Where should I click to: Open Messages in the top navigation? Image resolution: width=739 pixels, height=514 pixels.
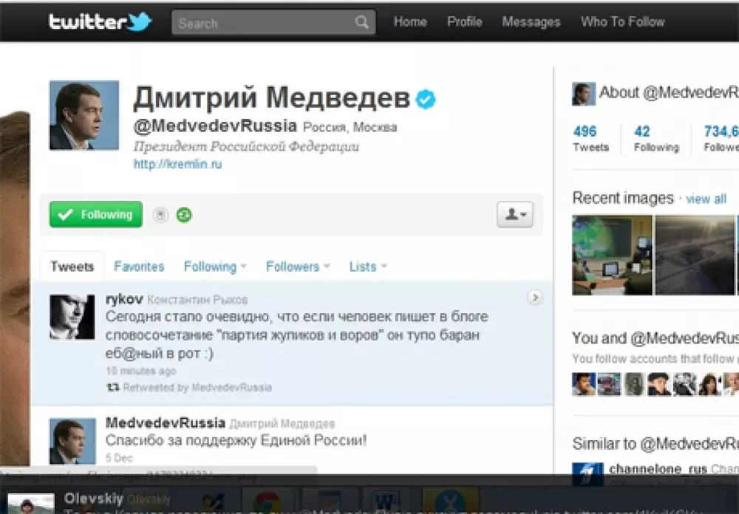pyautogui.click(x=531, y=22)
